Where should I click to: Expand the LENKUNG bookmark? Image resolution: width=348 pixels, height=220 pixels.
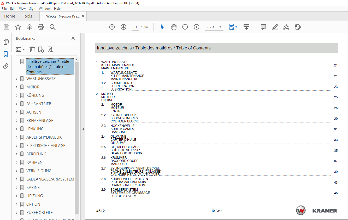pyautogui.click(x=16, y=129)
